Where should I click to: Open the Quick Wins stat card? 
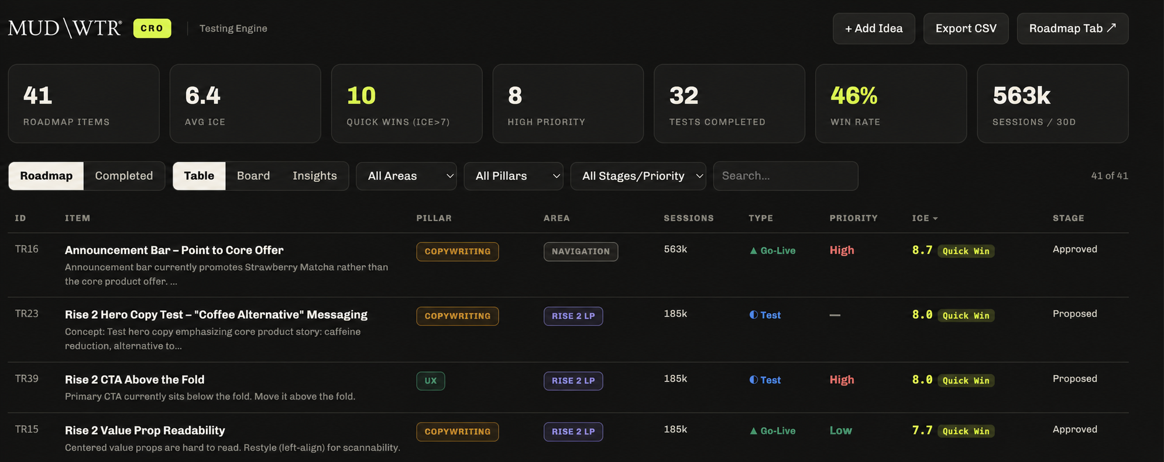click(x=407, y=103)
